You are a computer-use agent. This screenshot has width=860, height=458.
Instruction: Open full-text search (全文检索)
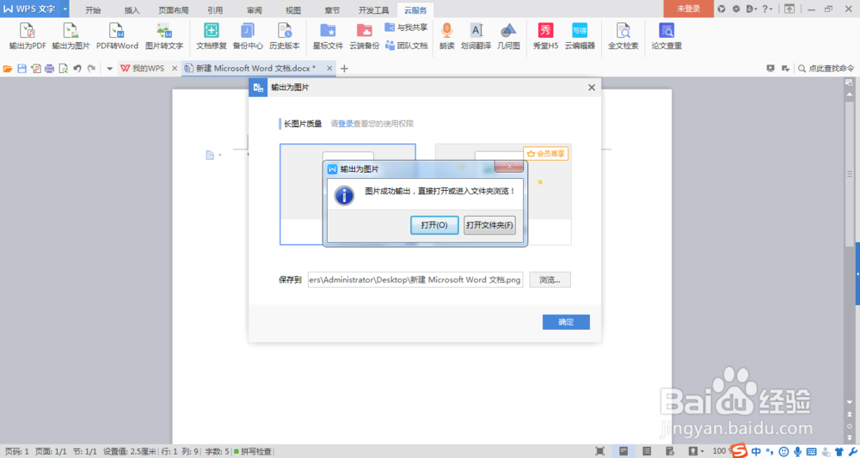point(623,37)
